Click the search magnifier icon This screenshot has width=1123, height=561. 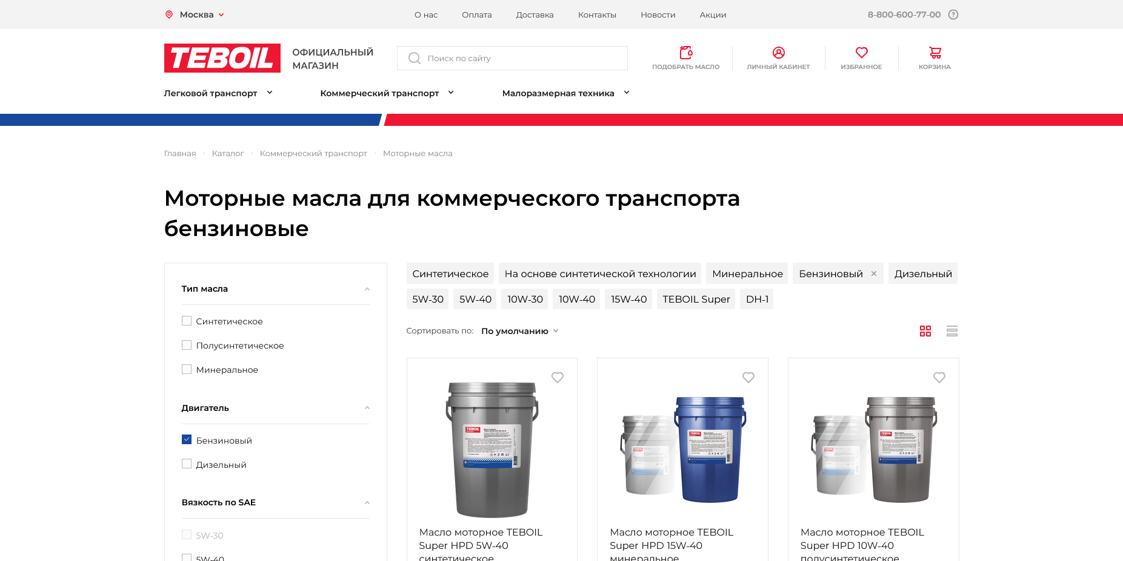[415, 58]
